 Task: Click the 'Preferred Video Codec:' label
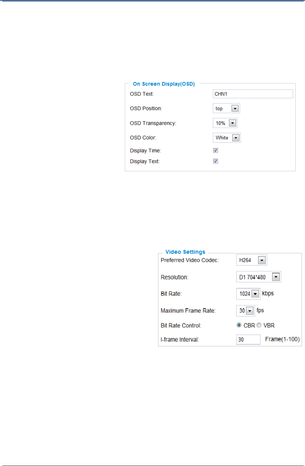click(x=190, y=260)
